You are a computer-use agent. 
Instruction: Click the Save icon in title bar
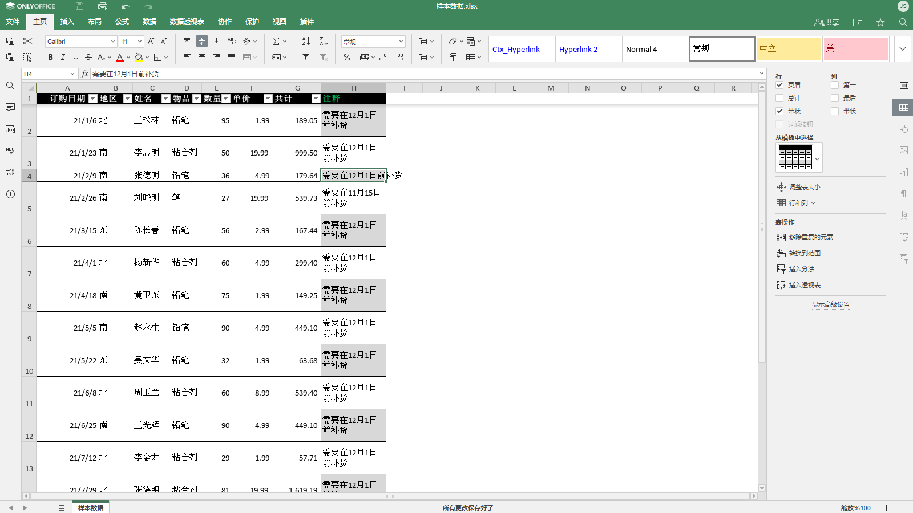pos(79,6)
